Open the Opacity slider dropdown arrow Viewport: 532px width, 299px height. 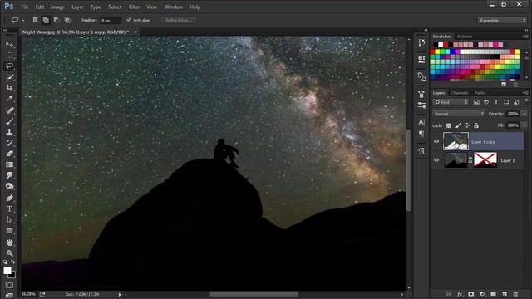525,114
